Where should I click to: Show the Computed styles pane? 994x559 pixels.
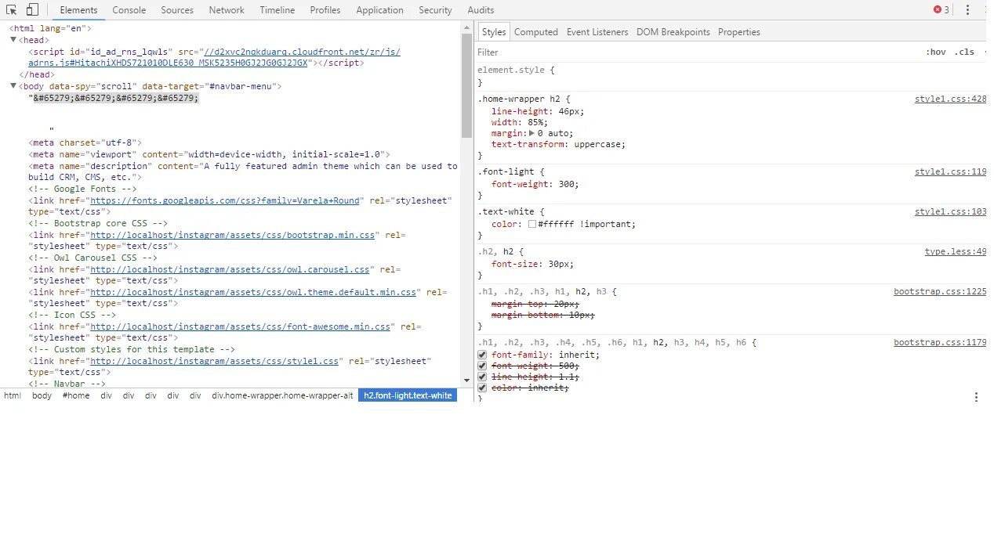pos(536,32)
